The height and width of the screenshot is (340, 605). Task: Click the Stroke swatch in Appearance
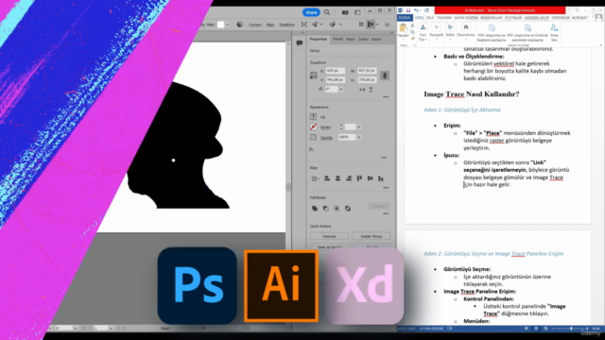click(313, 127)
